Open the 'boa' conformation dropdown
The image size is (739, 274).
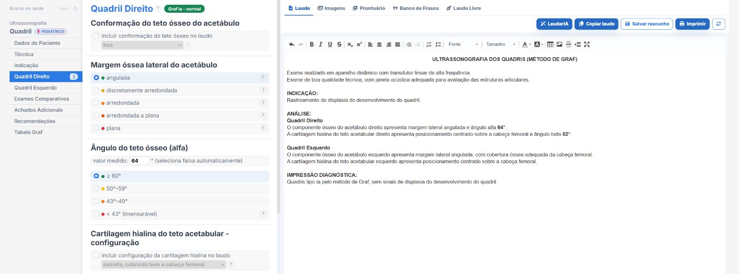pyautogui.click(x=142, y=45)
